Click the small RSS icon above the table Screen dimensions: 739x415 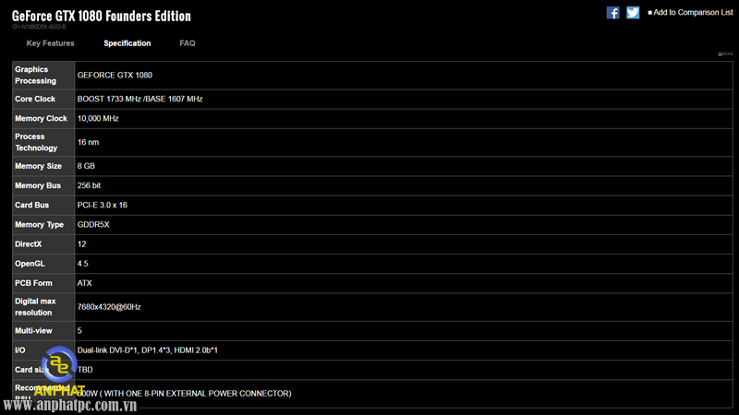pos(725,53)
